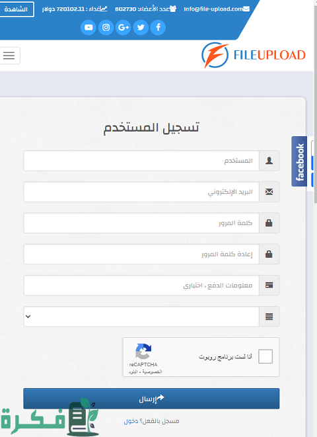Focus the معلومات الدفع optional field
The width and height of the screenshot is (317, 437).
(141, 286)
